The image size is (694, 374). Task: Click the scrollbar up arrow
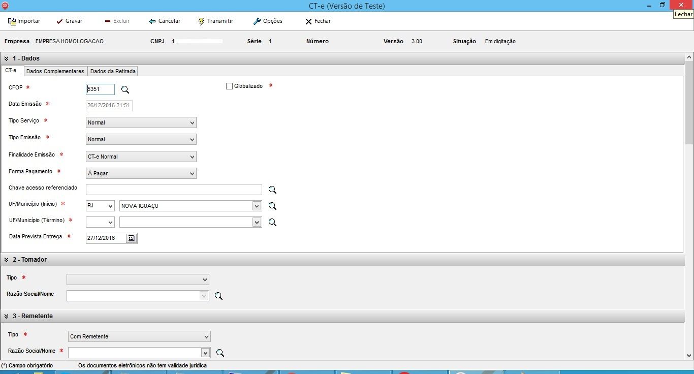coord(689,57)
